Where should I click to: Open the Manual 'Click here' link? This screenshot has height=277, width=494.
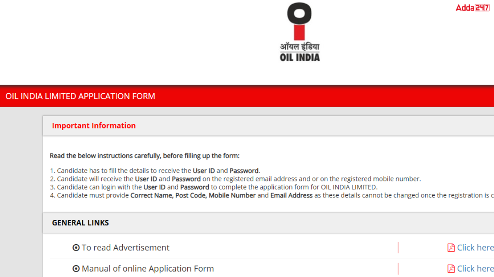point(475,268)
